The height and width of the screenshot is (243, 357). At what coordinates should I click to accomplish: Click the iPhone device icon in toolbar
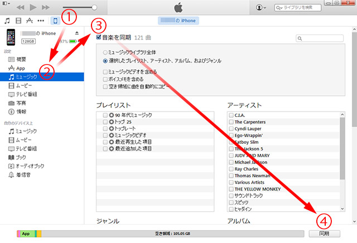[55, 21]
